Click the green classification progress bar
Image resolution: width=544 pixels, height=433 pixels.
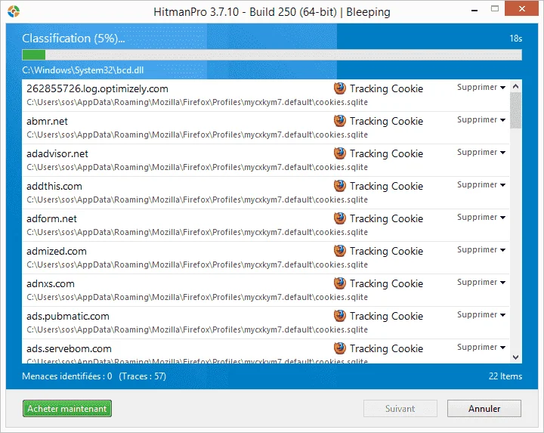tap(272, 55)
